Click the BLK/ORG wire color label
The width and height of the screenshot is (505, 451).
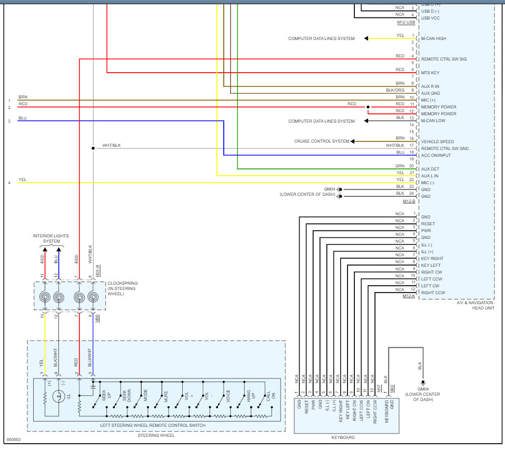(395, 90)
